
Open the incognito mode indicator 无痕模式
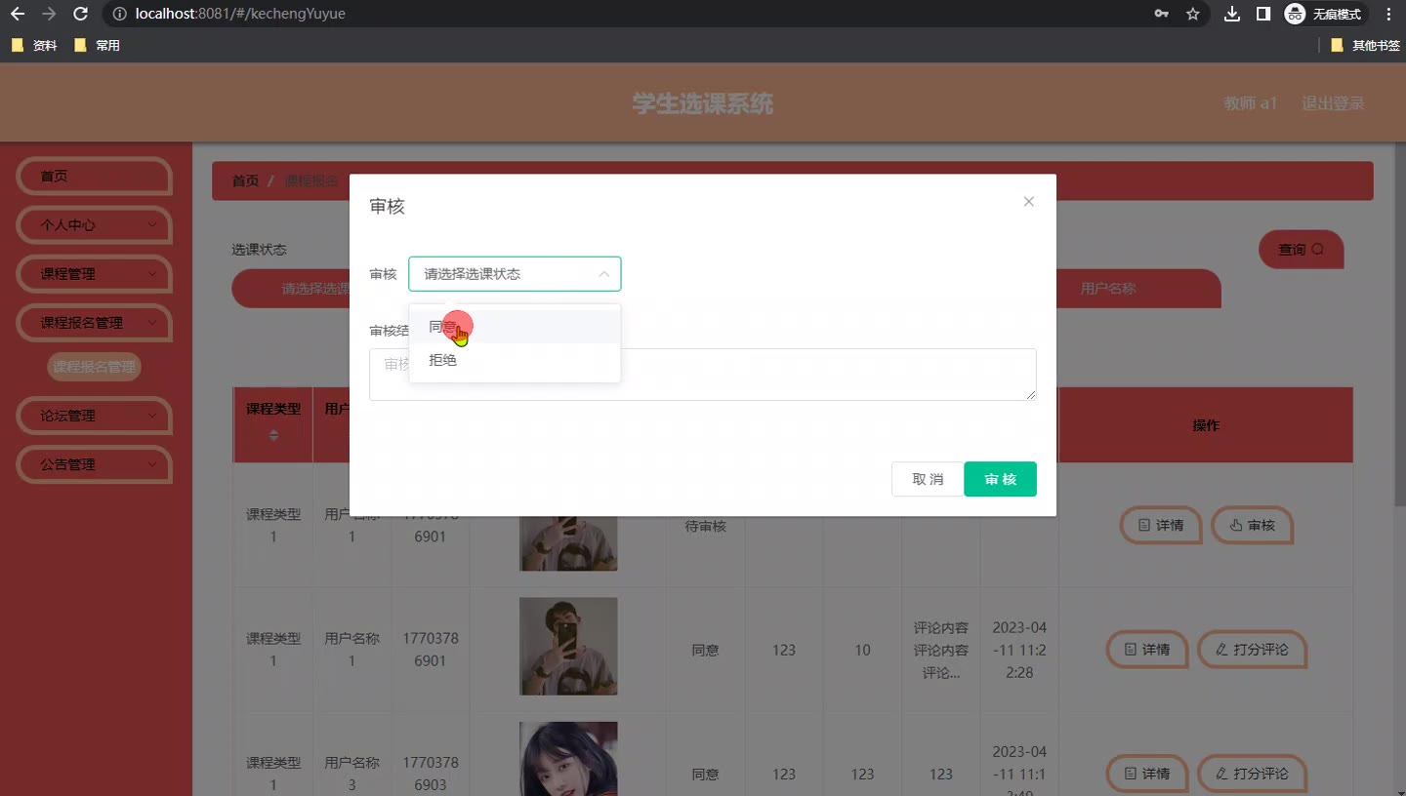(1325, 14)
